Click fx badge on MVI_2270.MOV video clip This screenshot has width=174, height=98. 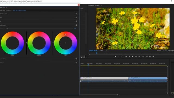tap(82, 78)
